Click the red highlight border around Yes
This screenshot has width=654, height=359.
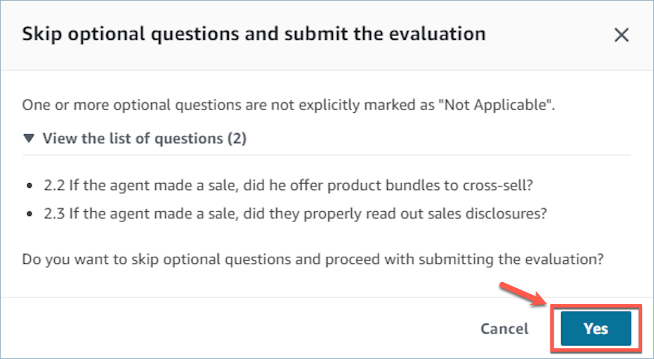[x=552, y=328]
